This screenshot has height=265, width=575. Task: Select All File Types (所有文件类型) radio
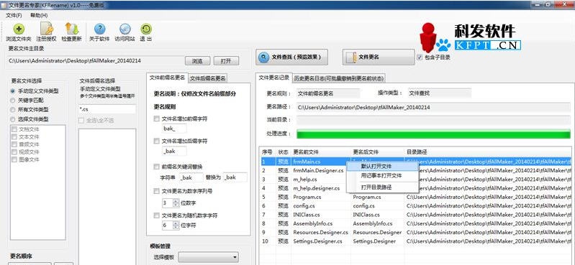point(13,109)
